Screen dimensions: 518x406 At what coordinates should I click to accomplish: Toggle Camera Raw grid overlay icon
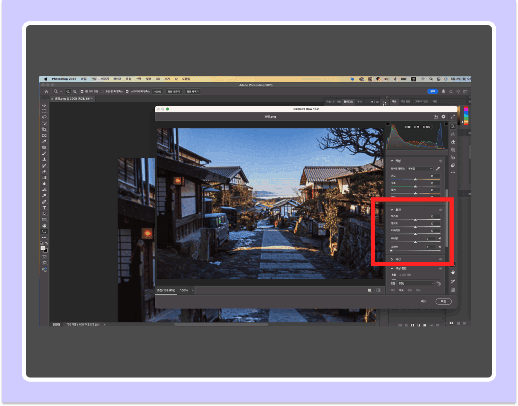453,290
